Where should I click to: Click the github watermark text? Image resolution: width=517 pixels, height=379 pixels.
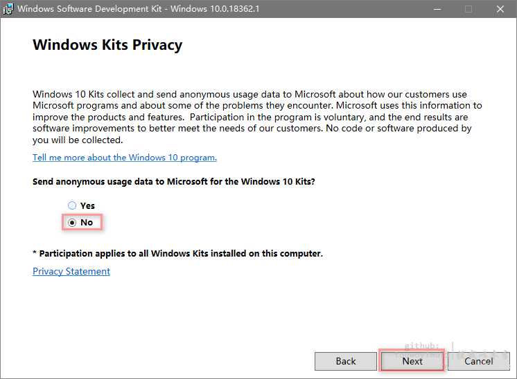coord(422,345)
